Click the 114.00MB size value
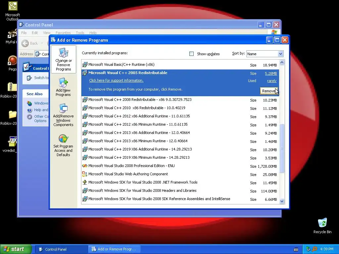The width and height of the screenshot is (339, 254). 269,191
